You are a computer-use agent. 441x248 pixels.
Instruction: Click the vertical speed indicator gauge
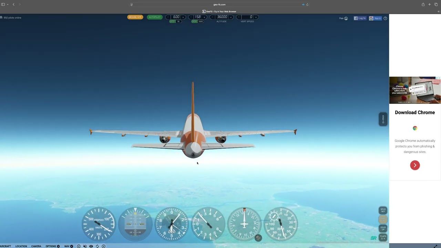[208, 224]
